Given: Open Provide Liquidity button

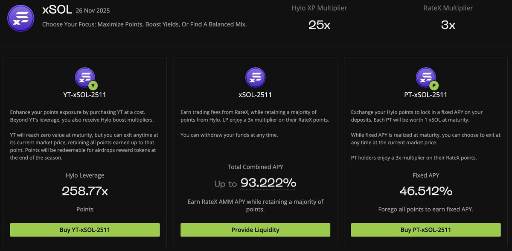Looking at the screenshot, I should coord(255,230).
